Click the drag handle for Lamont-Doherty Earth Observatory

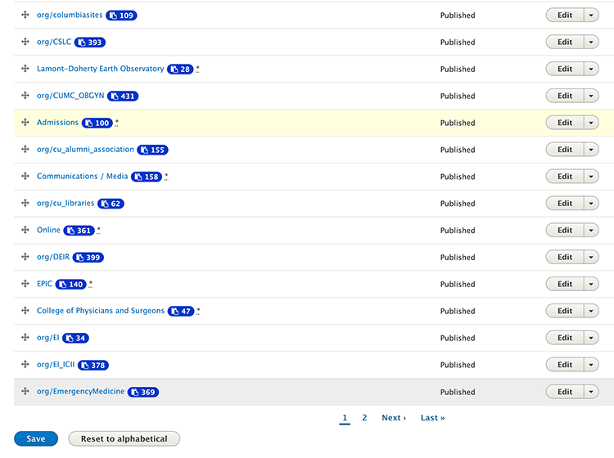pyautogui.click(x=25, y=70)
